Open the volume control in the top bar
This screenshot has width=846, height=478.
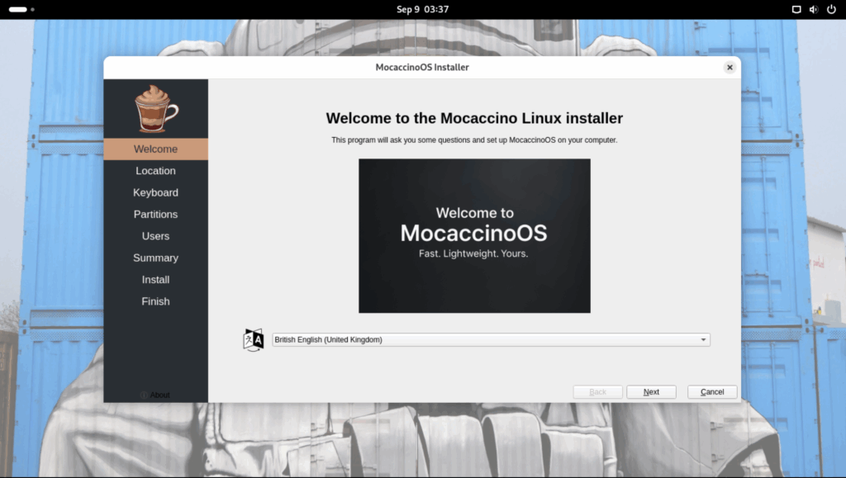tap(813, 9)
